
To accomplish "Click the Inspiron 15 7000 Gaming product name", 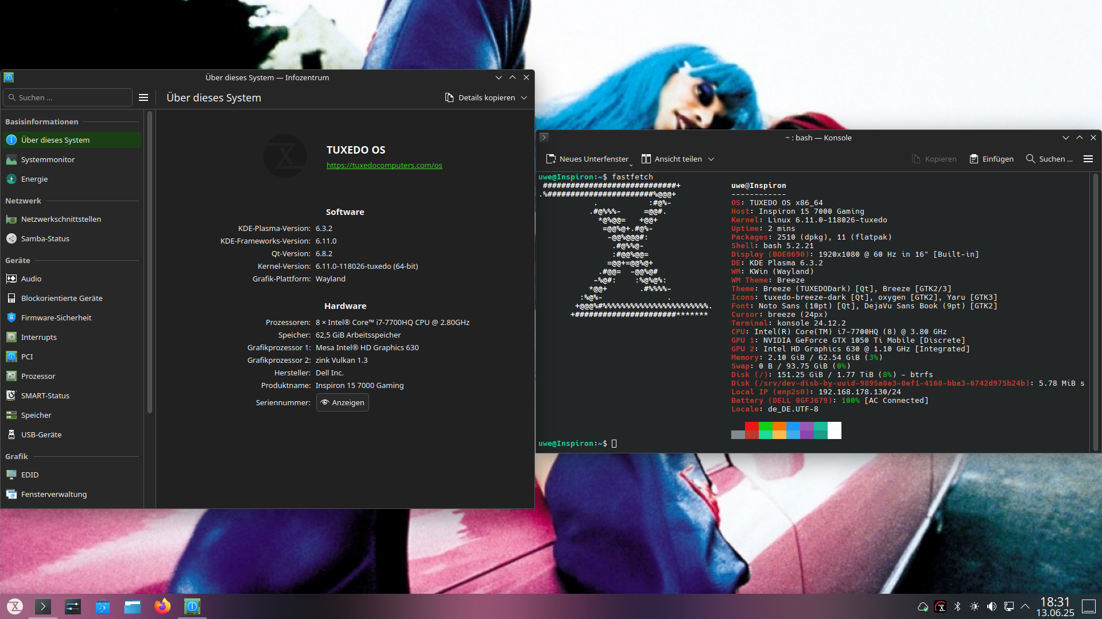I will click(x=360, y=385).
